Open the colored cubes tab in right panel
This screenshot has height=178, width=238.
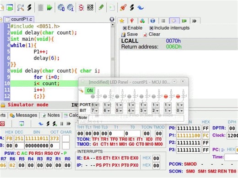click(x=142, y=21)
